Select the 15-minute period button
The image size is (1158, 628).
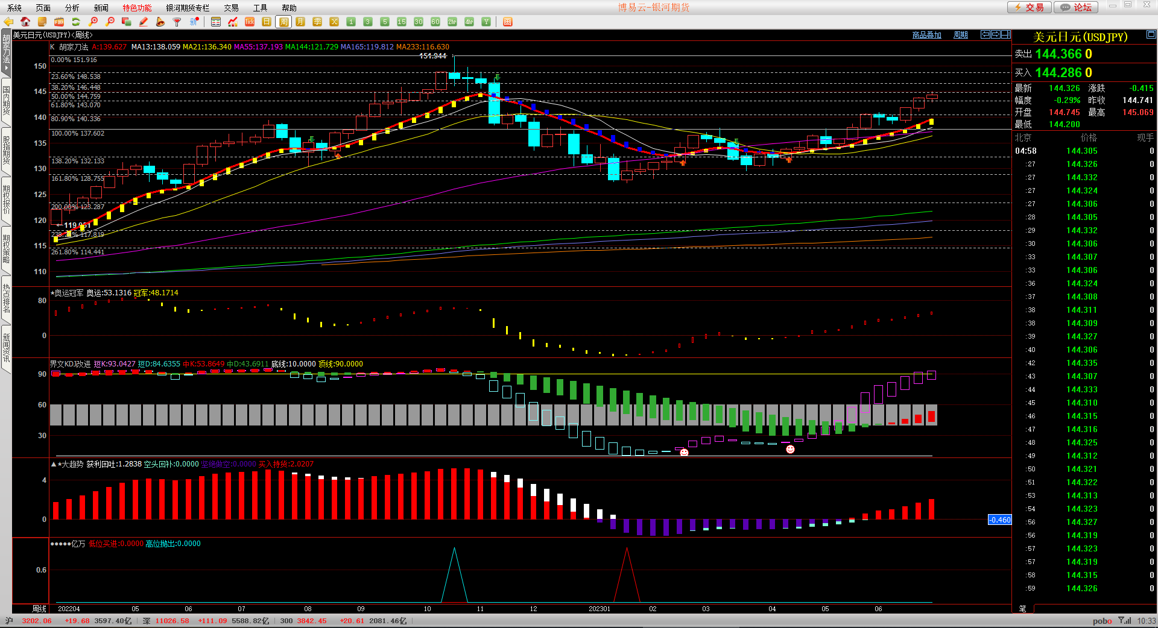tap(402, 22)
